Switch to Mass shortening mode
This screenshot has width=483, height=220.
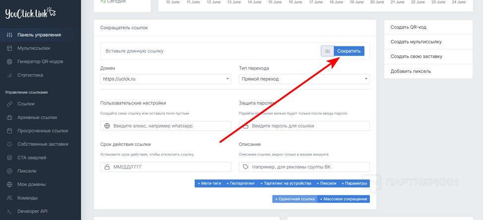point(343,199)
